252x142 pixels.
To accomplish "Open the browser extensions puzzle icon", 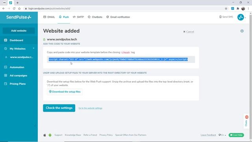I will click(x=238, y=9).
